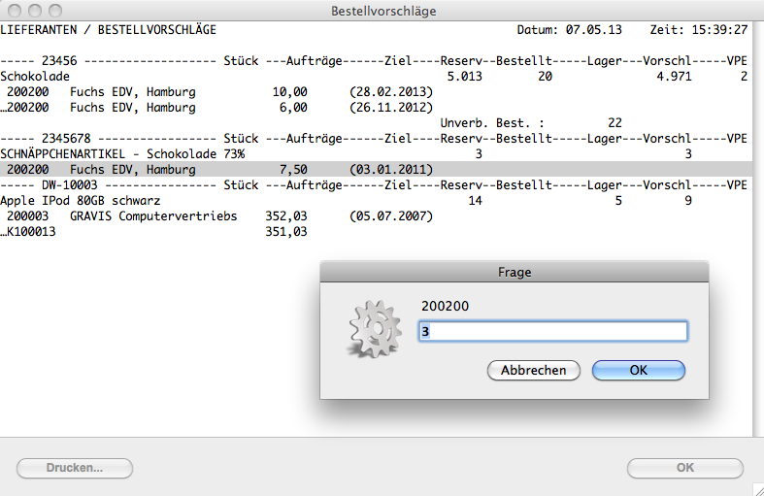
Task: Click the Apple IPod 80GB schwarz line
Action: click(83, 201)
